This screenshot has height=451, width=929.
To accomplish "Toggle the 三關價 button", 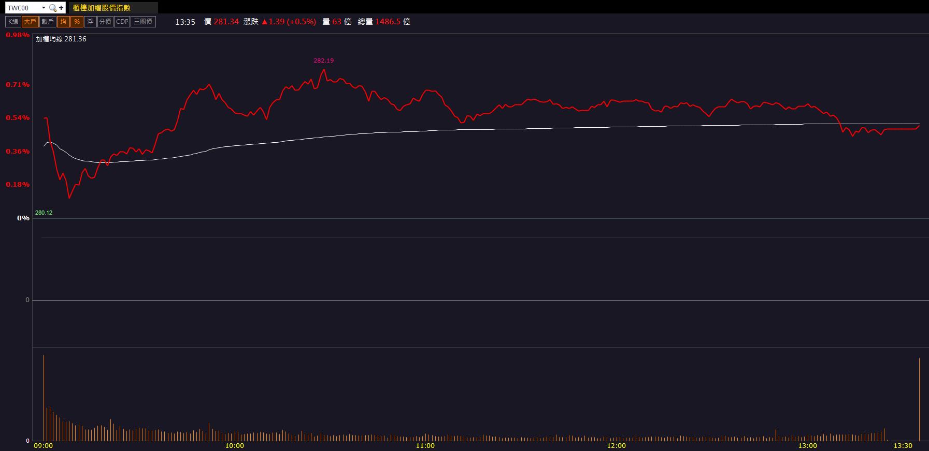I will [143, 22].
